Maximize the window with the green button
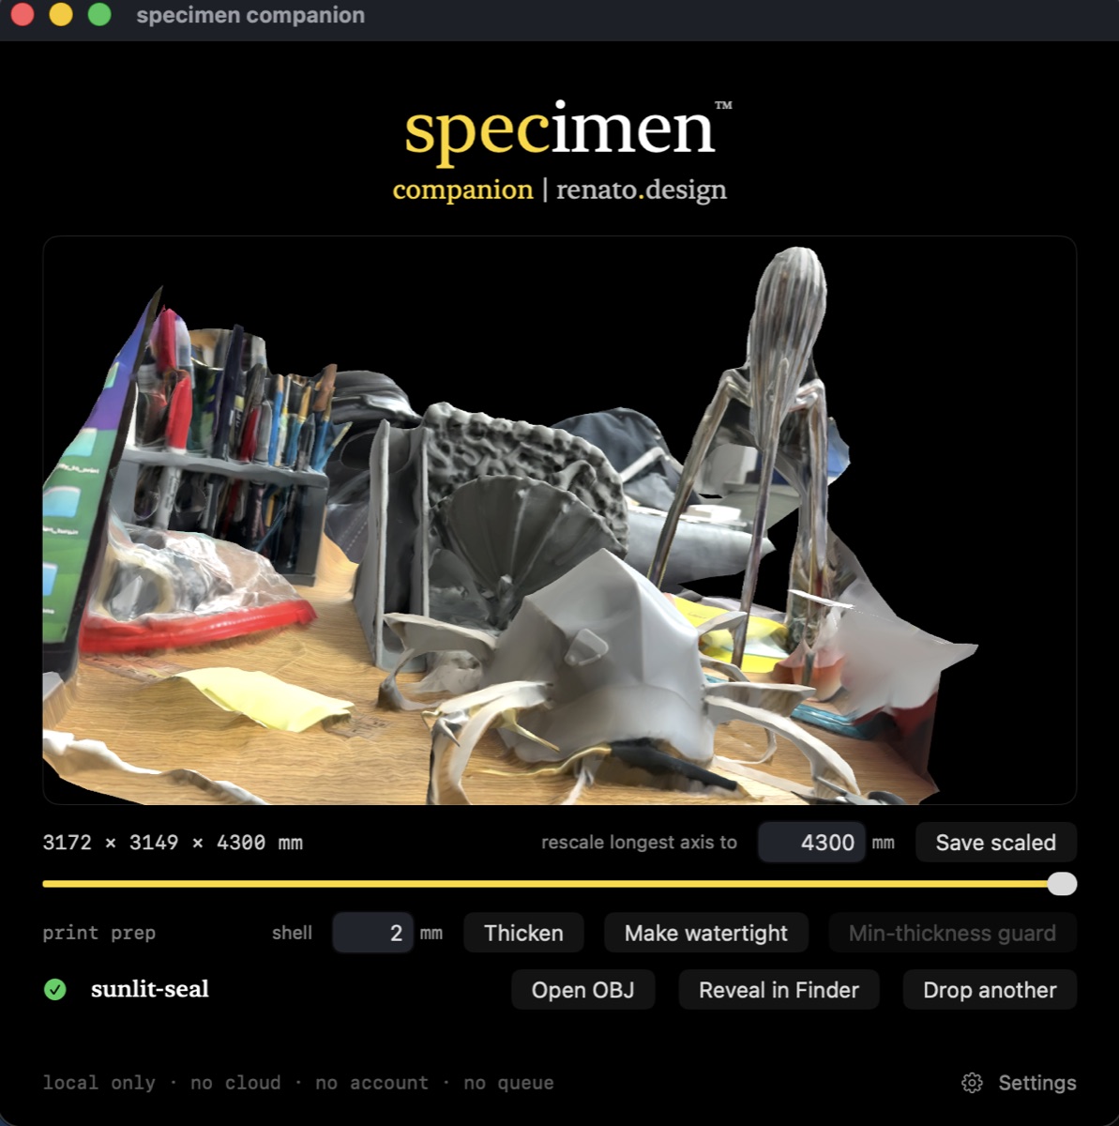 tap(99, 15)
